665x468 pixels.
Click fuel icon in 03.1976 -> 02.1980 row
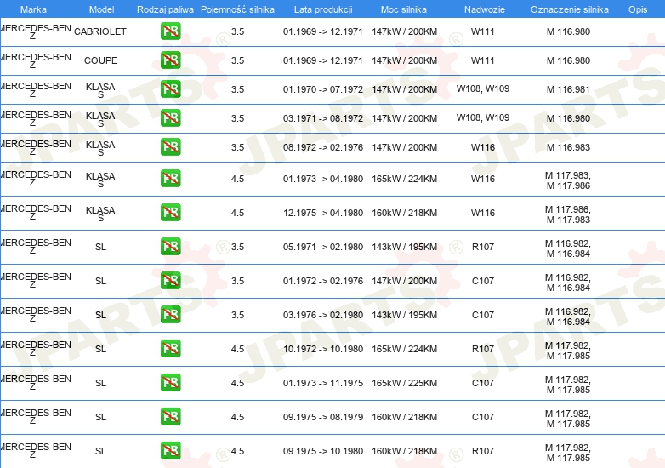(170, 314)
